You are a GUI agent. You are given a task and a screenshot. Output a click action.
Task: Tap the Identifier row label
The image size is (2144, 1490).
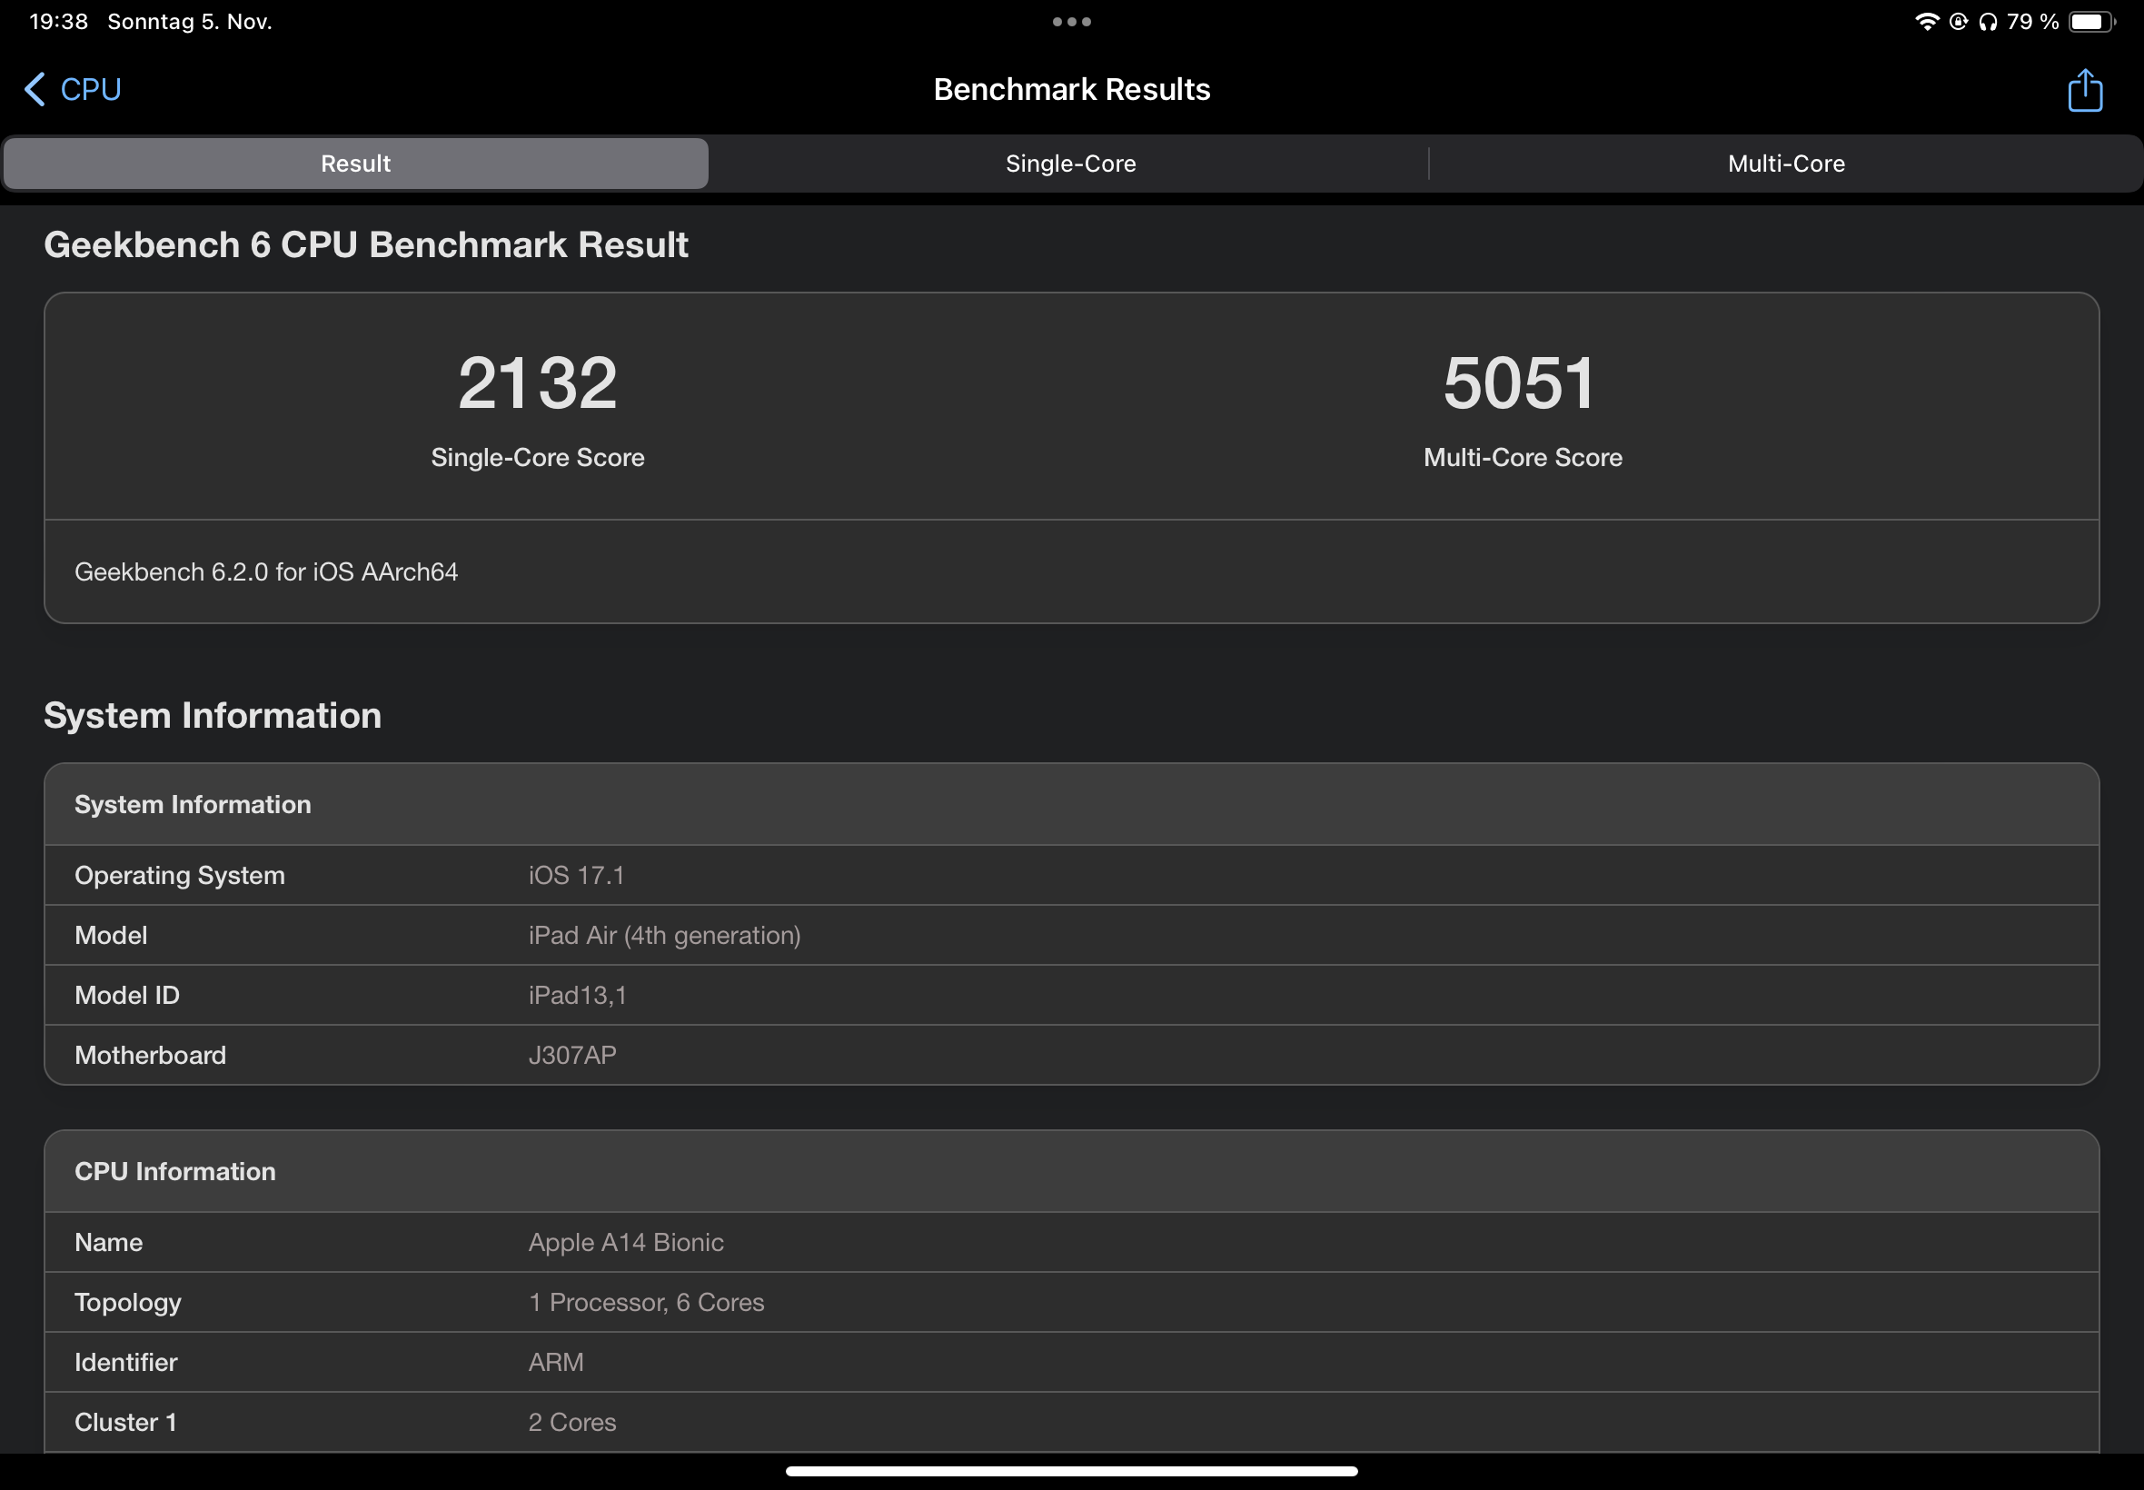tap(126, 1362)
